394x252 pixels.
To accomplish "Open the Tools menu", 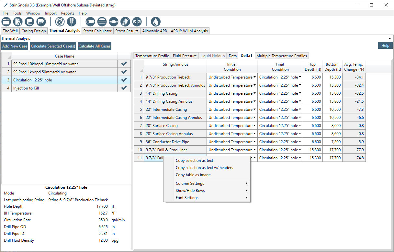I will pos(17,13).
